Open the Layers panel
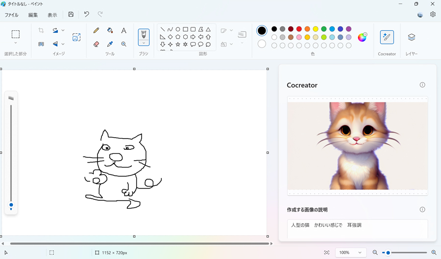Screen dimensions: 441x259 pos(412,37)
